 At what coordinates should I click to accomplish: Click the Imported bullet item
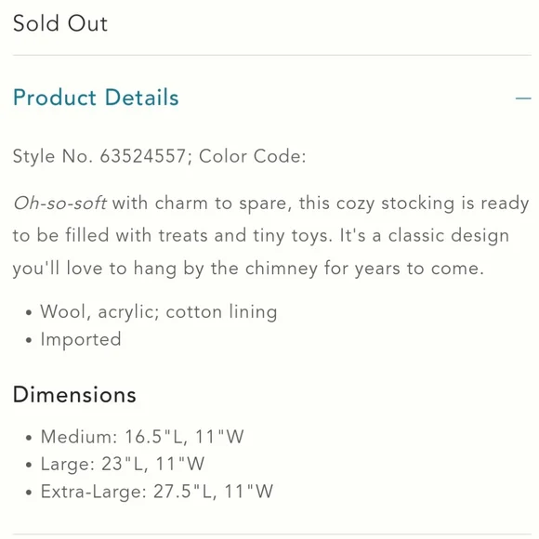(81, 339)
